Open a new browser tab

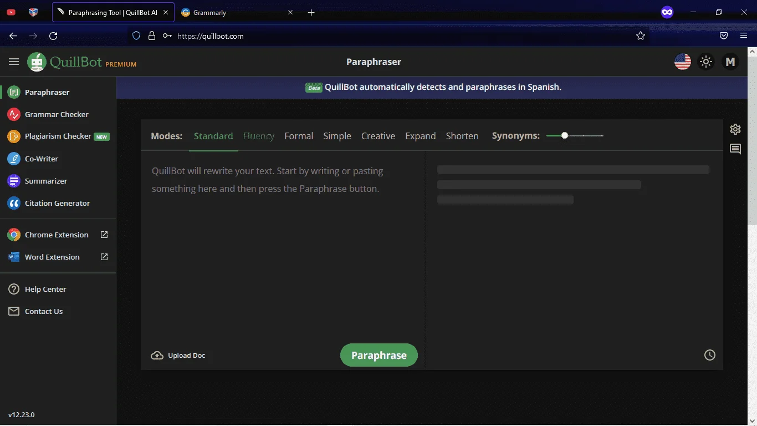311,12
